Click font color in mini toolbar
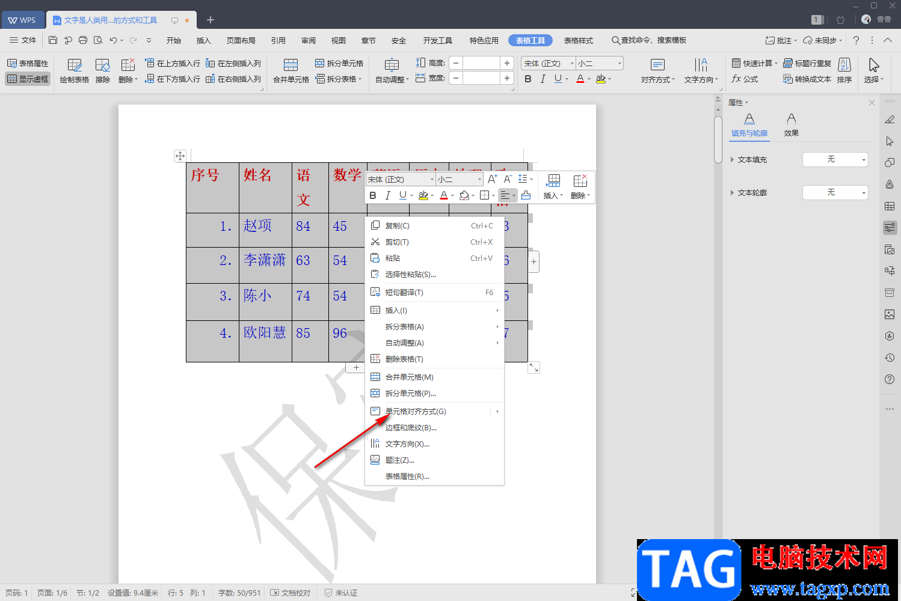Screen dimensions: 901x601 [x=443, y=195]
